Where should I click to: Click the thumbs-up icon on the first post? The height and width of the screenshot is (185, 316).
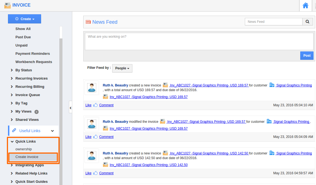95,105
